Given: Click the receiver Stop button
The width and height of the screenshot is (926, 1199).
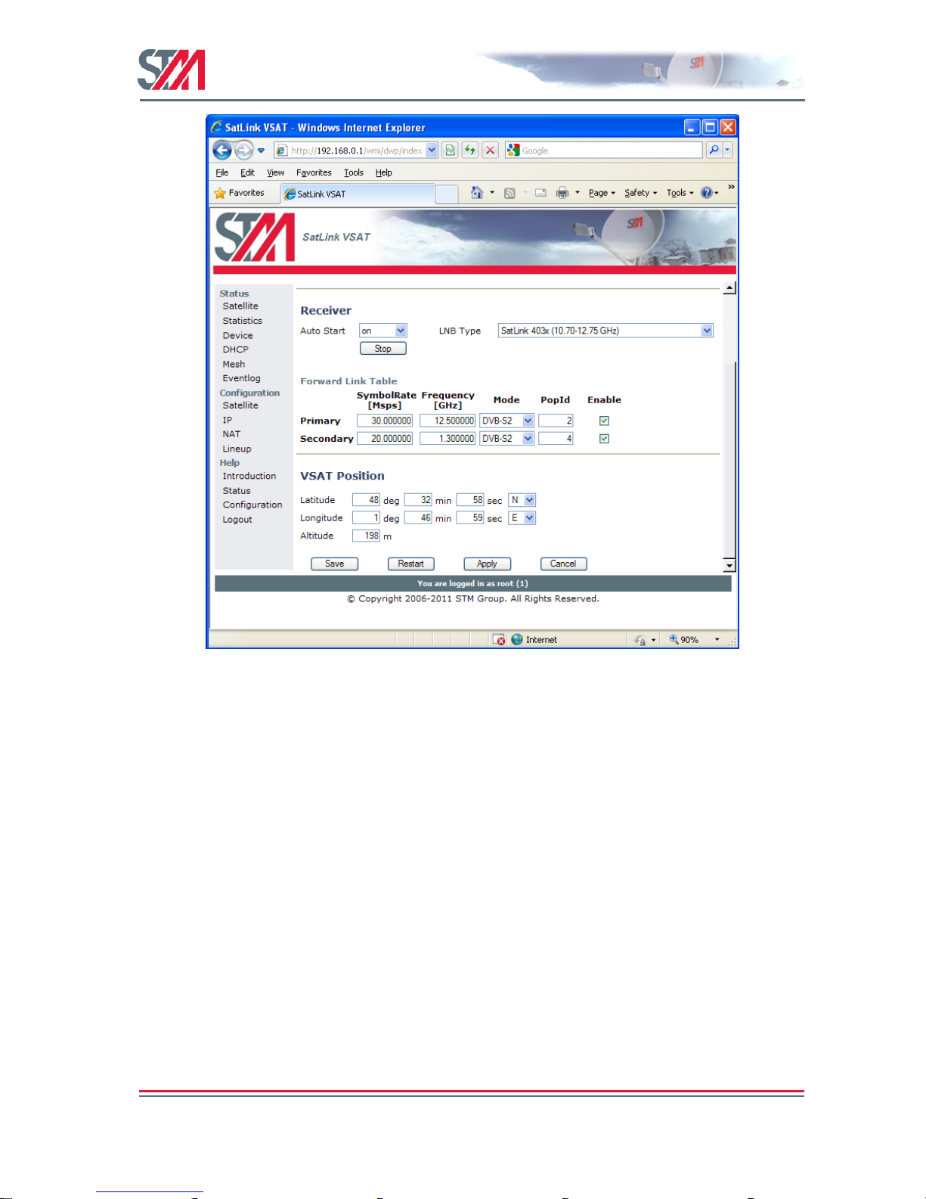Looking at the screenshot, I should [383, 349].
